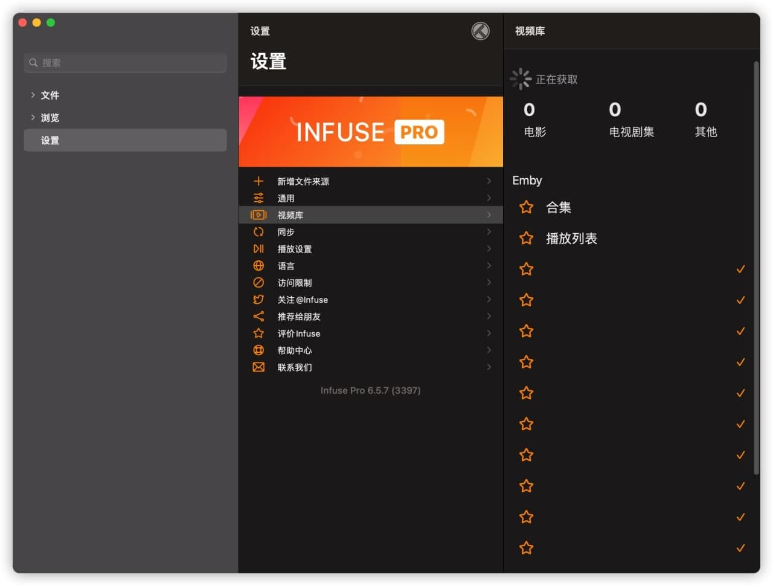Screen dimensions: 773x586
Task: Click the 视频库 title of the right panel
Action: coord(530,31)
